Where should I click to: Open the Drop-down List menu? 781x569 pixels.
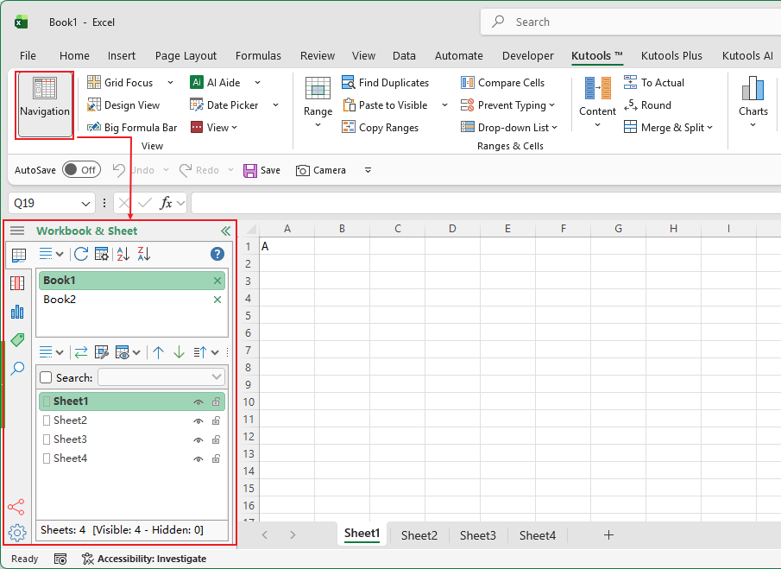(x=509, y=128)
